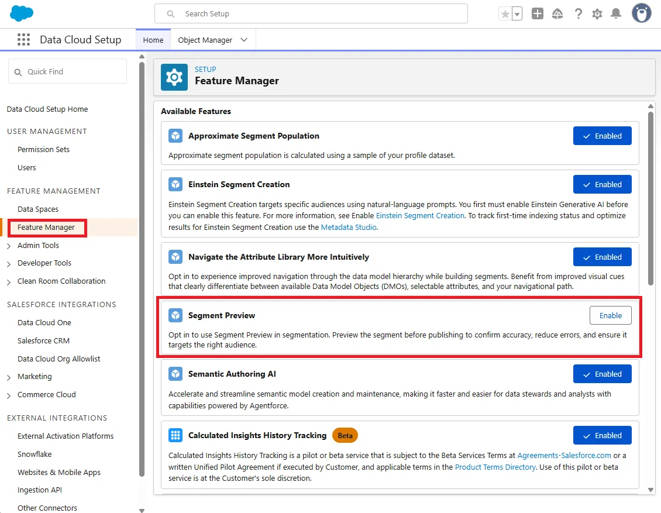Follow the Einstein Segment Creation link
The image size is (661, 513).
[420, 215]
